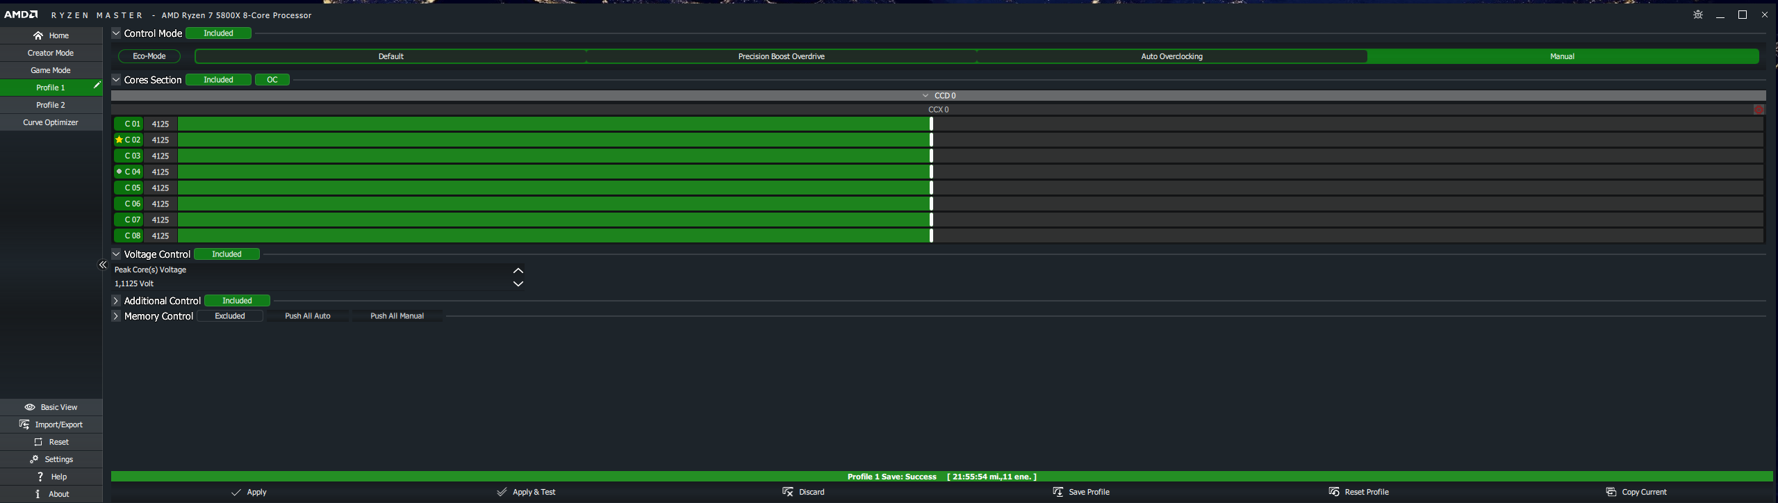Select Auto Overclocking mode

[x=1171, y=56]
